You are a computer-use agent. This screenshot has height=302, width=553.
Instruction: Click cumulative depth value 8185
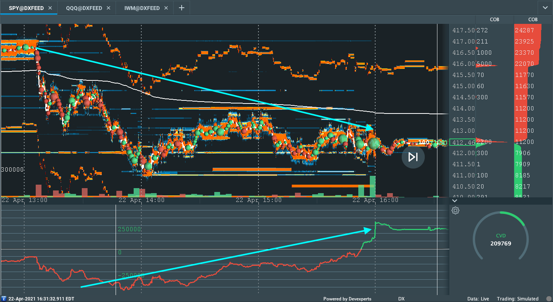tap(522, 175)
